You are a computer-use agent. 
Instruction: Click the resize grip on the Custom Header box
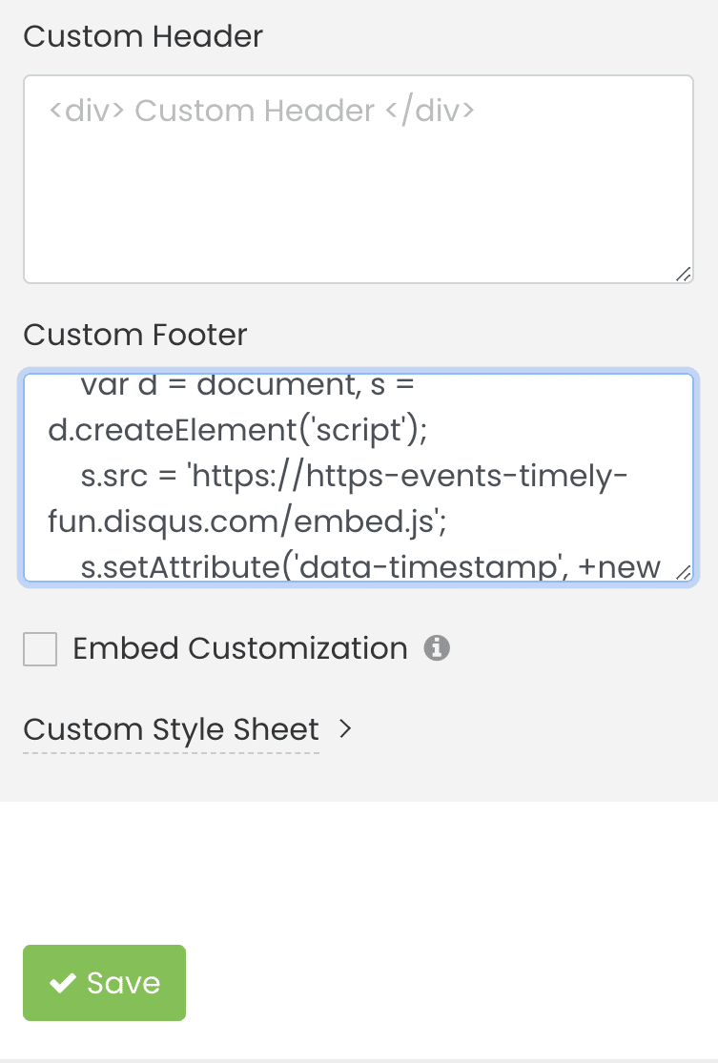[x=683, y=274]
